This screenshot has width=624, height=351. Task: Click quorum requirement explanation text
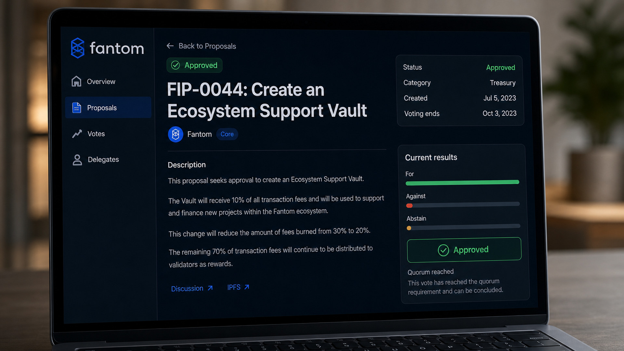(456, 286)
